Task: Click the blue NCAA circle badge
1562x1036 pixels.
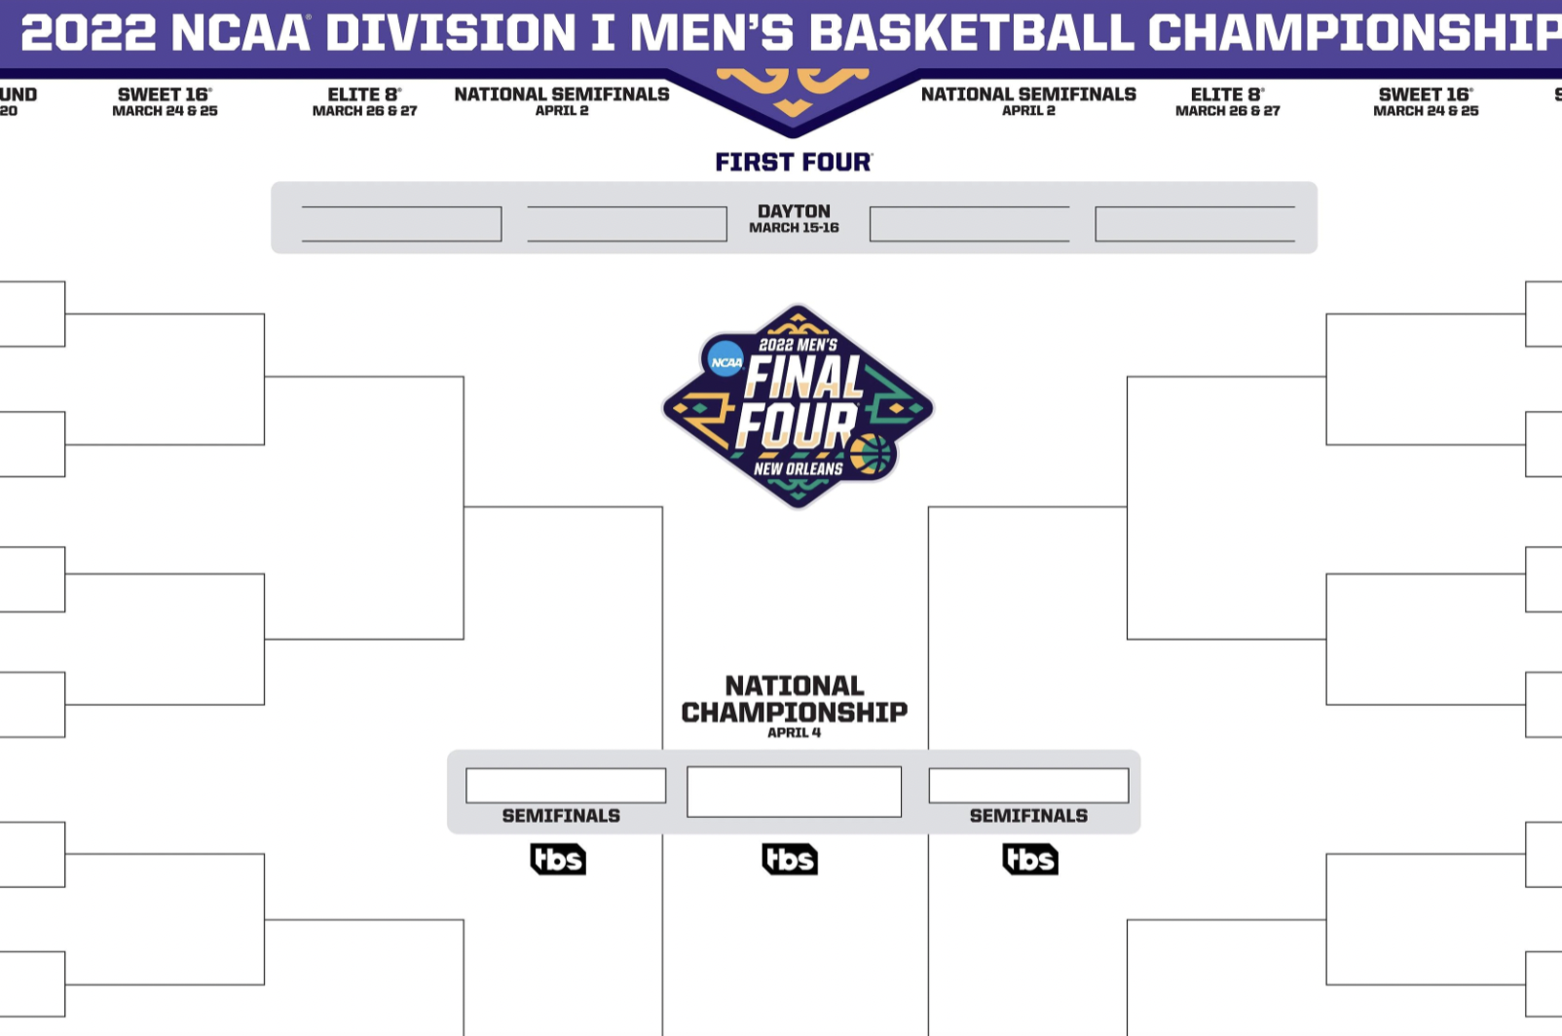Action: (725, 361)
